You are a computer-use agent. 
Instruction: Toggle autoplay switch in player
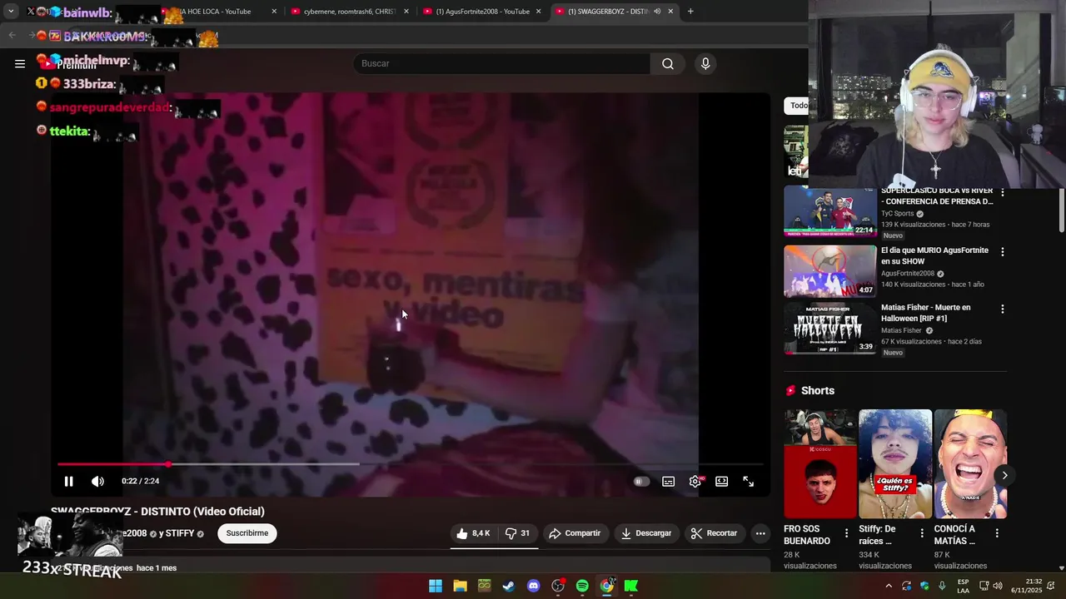pyautogui.click(x=641, y=481)
